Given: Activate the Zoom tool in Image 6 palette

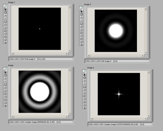Looking at the screenshot, I should coord(85,71).
